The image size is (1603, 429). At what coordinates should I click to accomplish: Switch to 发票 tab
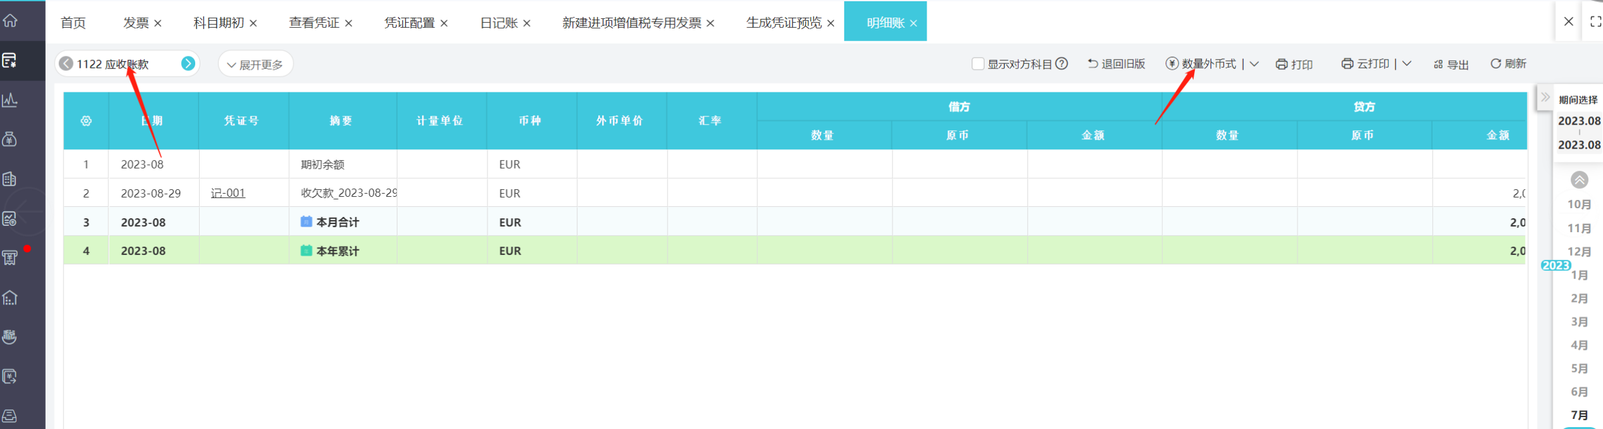pyautogui.click(x=136, y=23)
